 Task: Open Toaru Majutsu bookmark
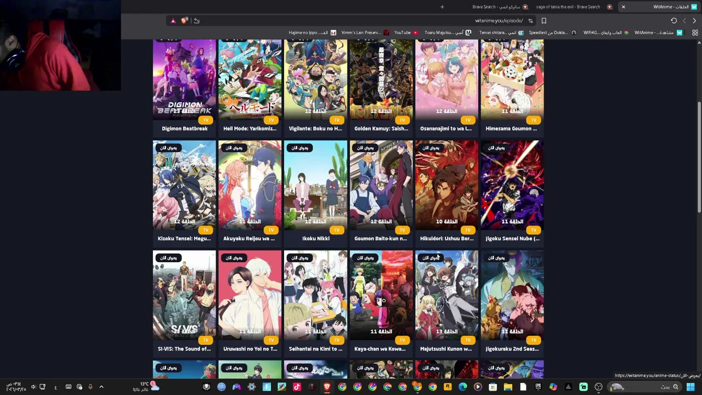447,32
